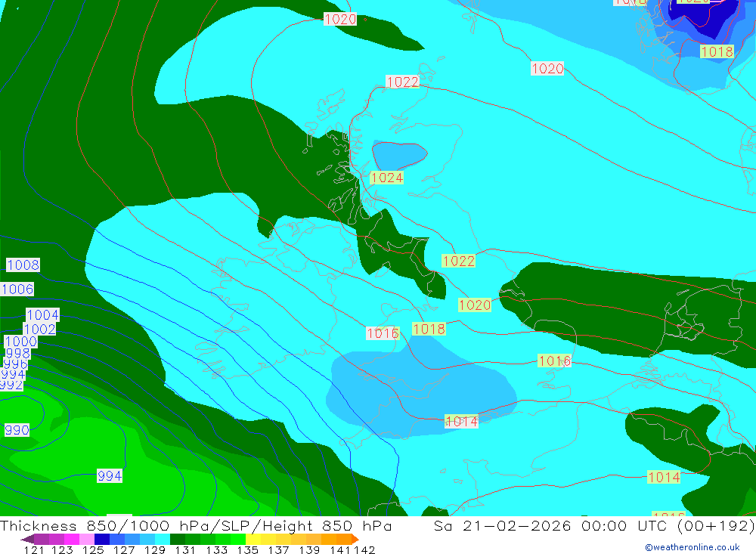
Task: Click the legend value 137
Action: point(278,549)
